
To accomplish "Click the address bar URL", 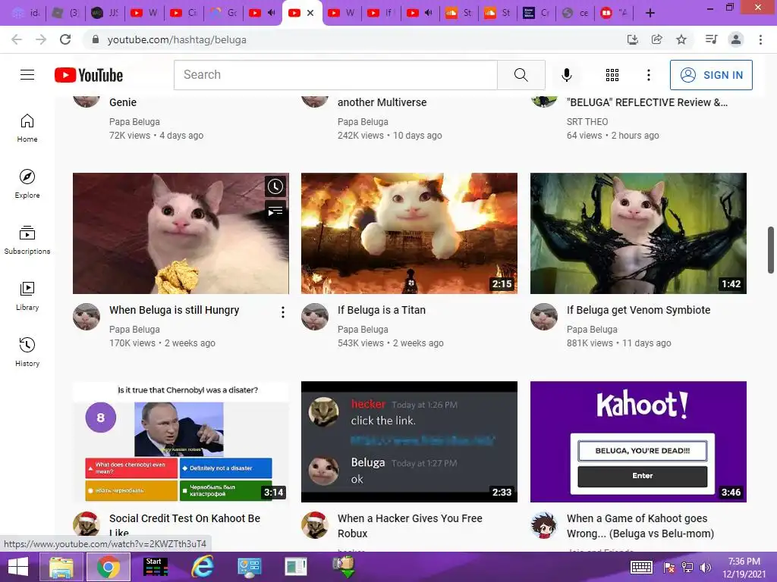I will [177, 39].
